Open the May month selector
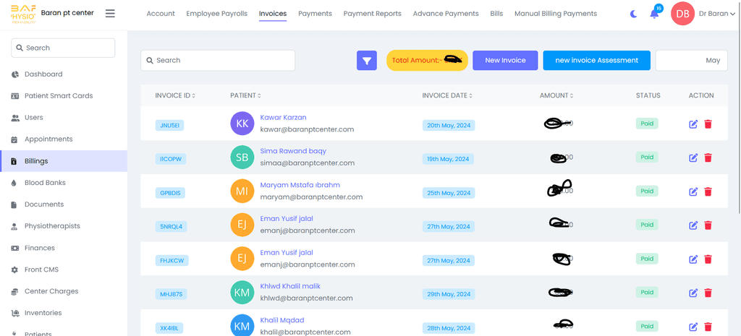This screenshot has height=336, width=741. (x=691, y=61)
